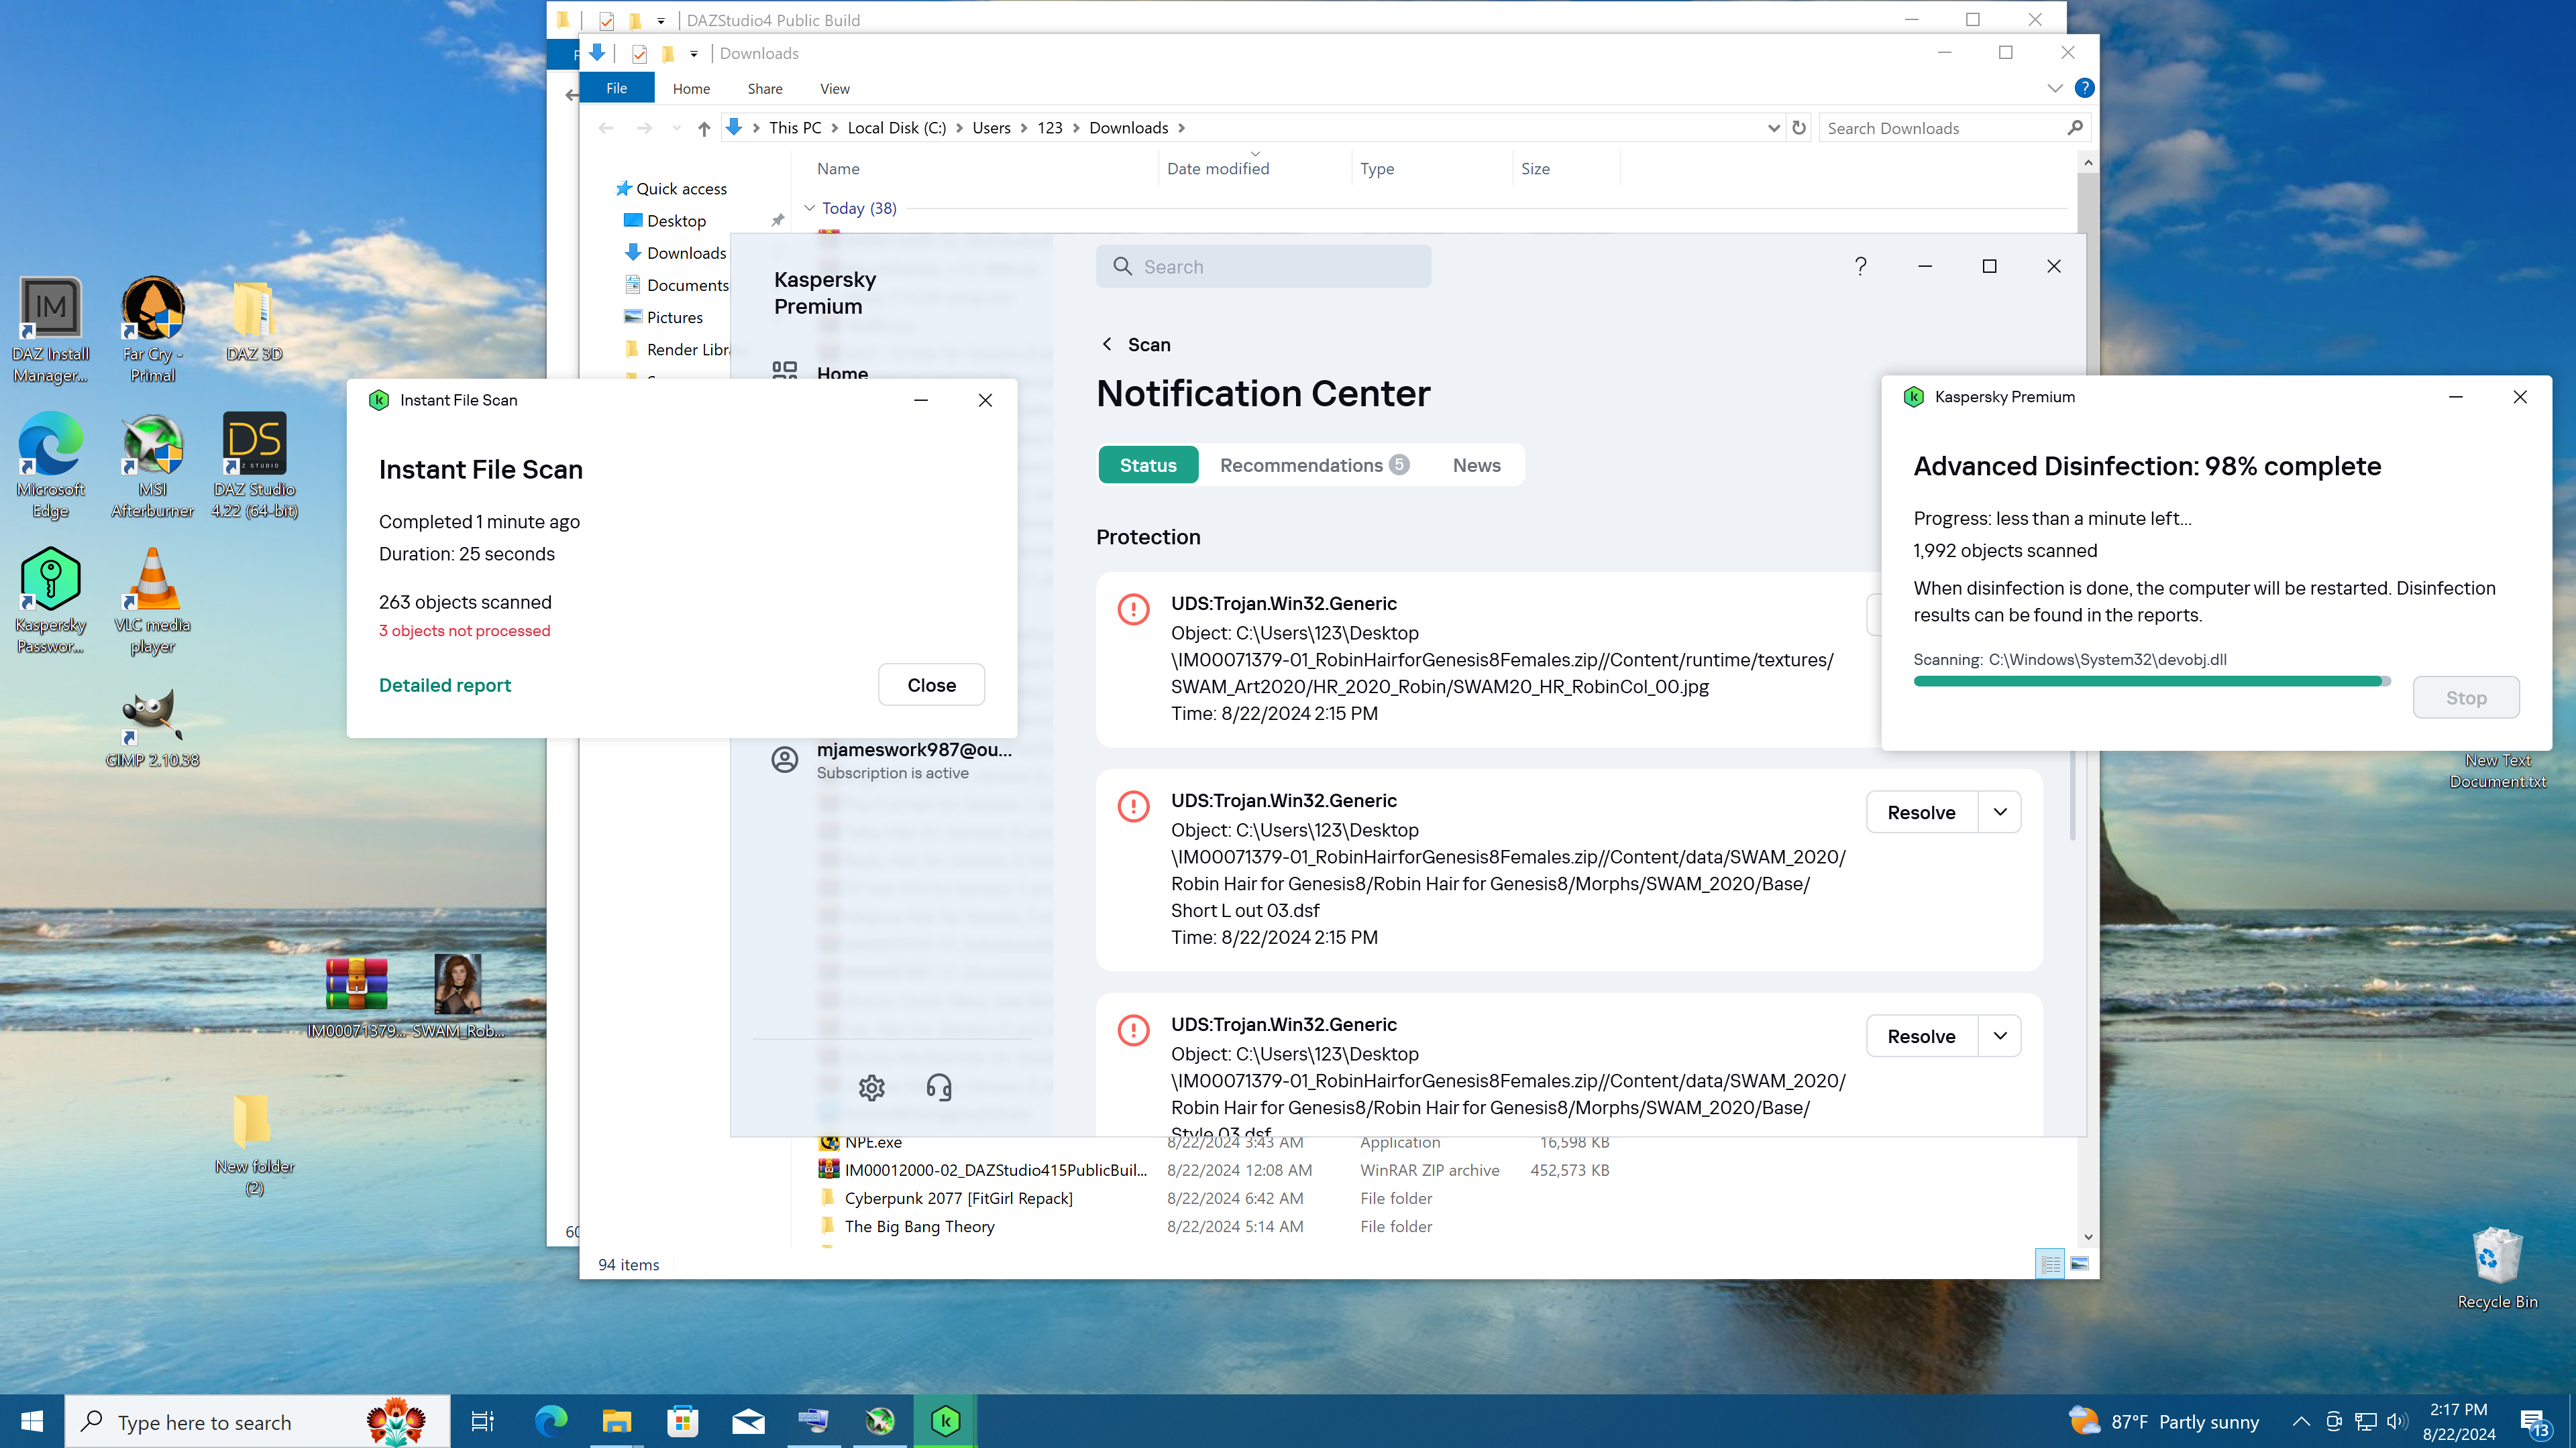The image size is (2576, 1448).
Task: Click the Advanced Disinfection progress bar
Action: 2152,680
